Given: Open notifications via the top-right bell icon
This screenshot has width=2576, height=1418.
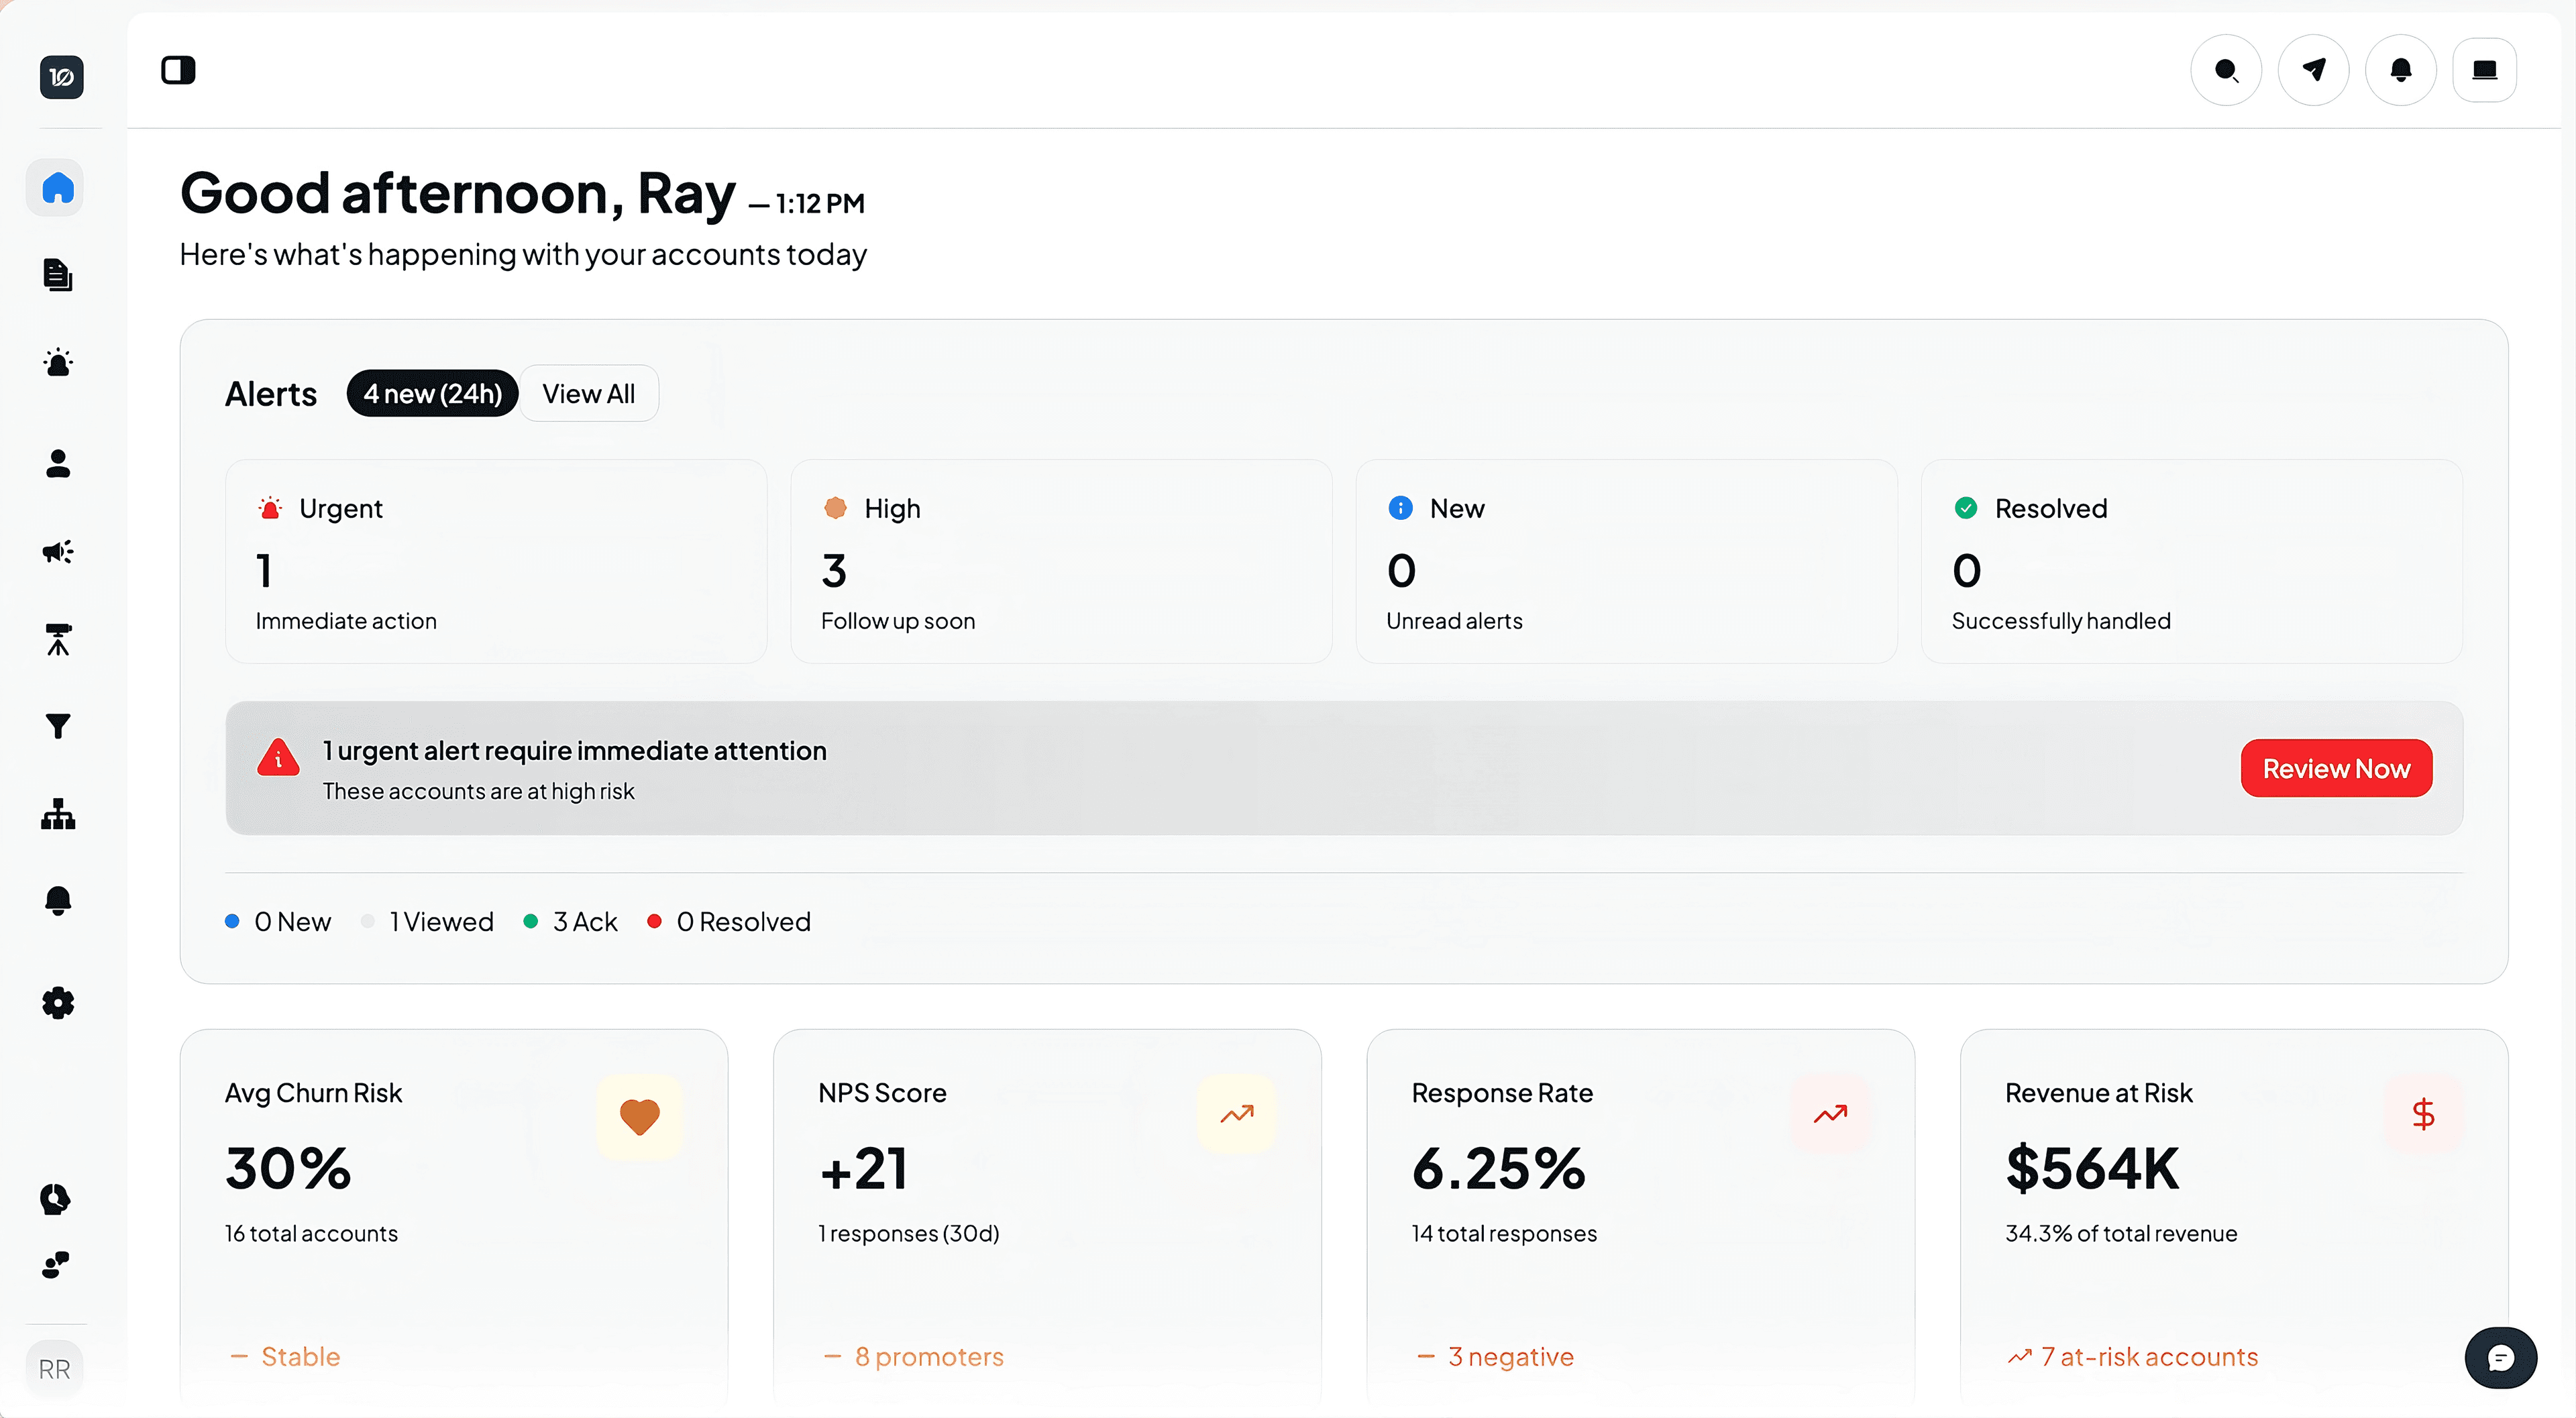Looking at the screenshot, I should tap(2400, 69).
